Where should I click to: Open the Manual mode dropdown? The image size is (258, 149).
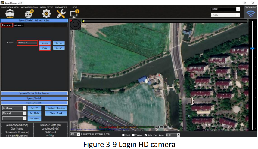[x=25, y=113]
